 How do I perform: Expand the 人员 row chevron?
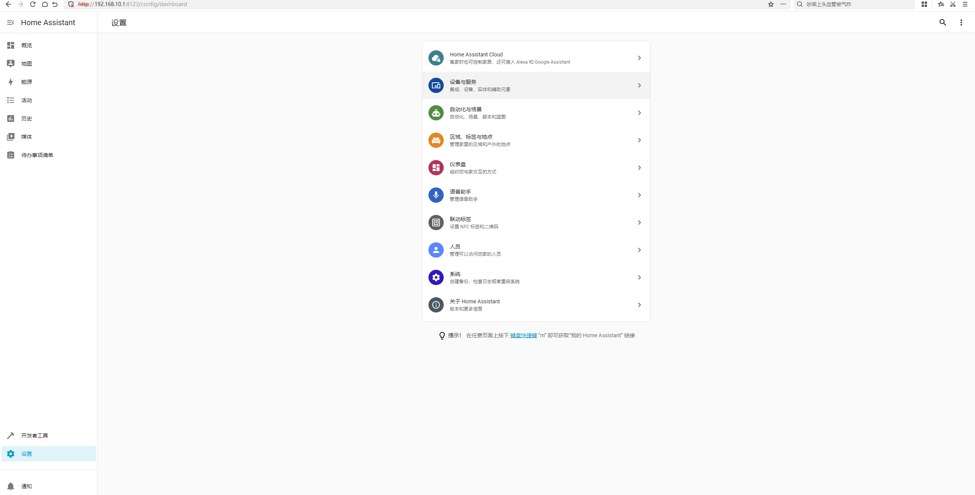pos(639,250)
